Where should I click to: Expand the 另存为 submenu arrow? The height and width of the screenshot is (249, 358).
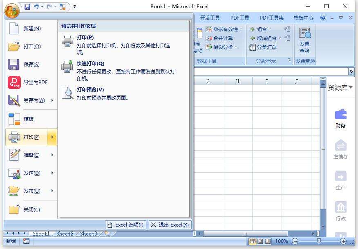point(52,100)
